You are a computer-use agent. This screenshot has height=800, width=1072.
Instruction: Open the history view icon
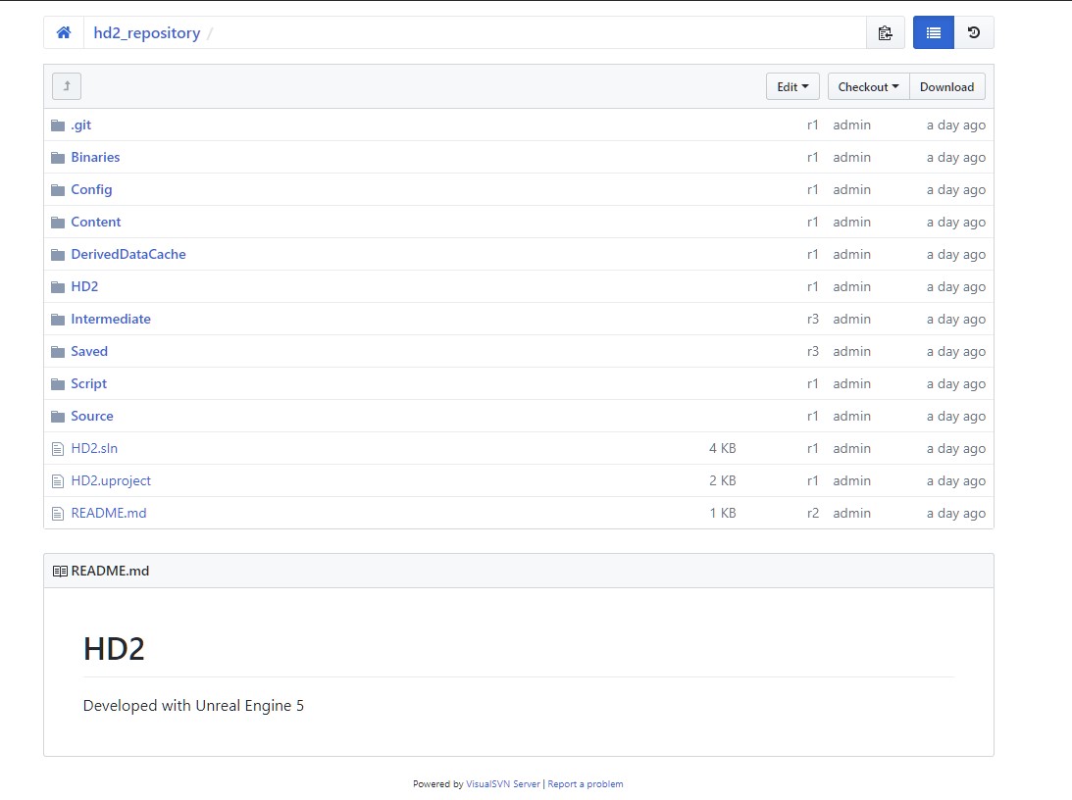pyautogui.click(x=973, y=33)
